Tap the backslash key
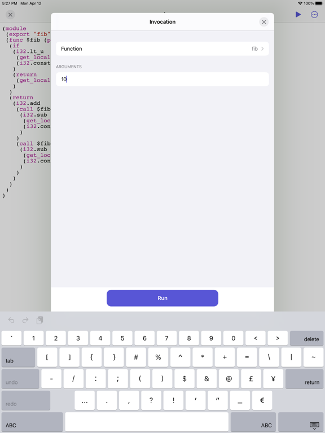 (269, 357)
